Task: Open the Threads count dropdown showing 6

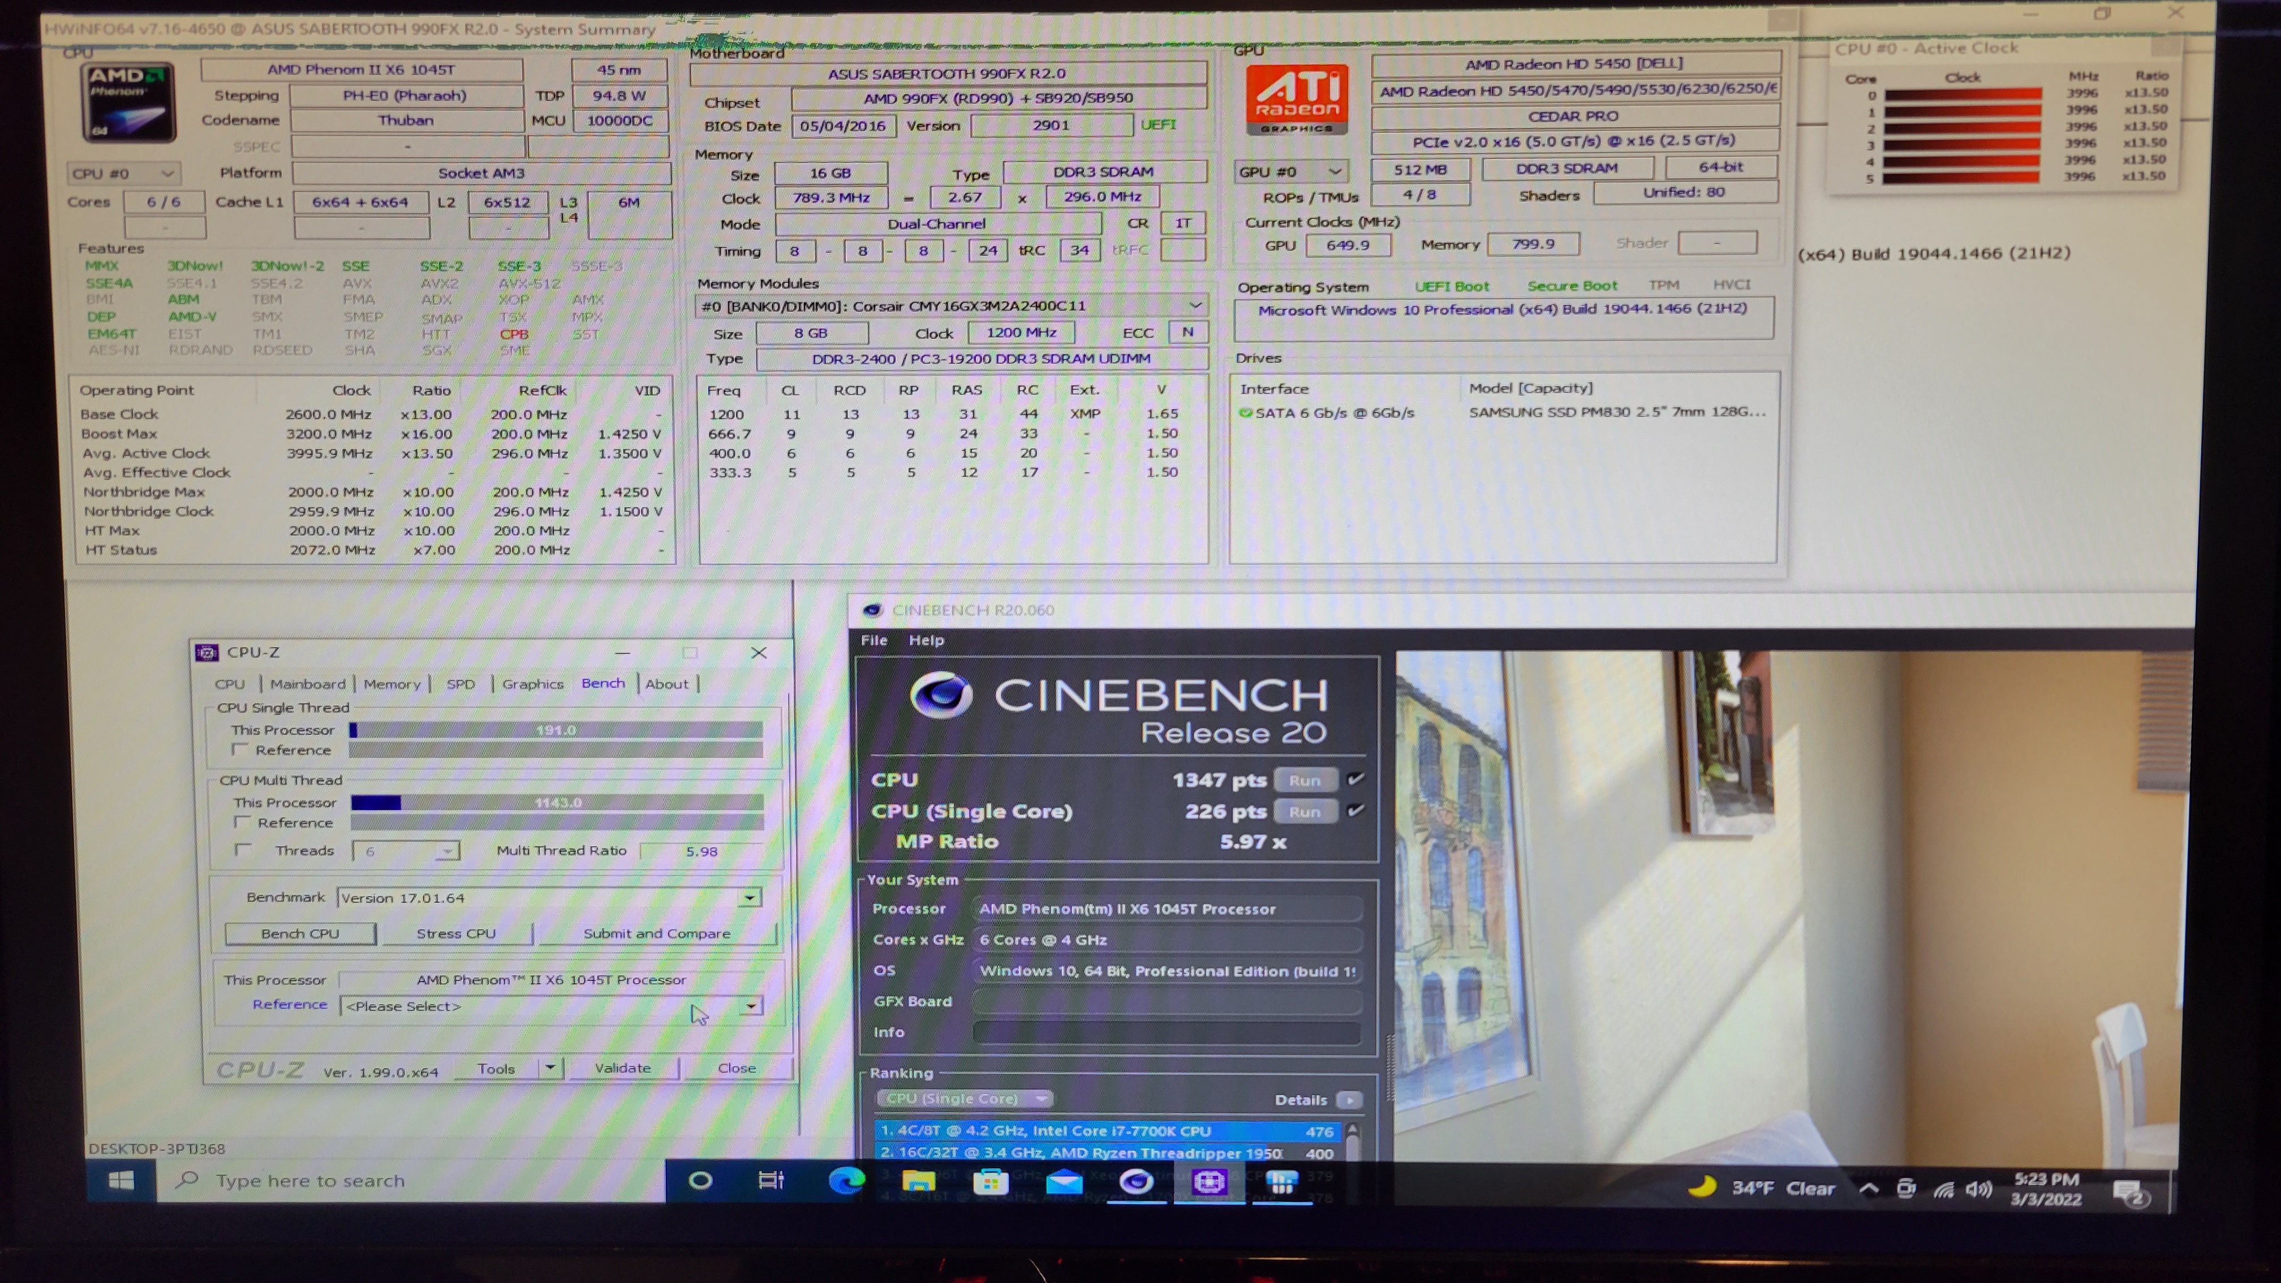Action: point(404,851)
